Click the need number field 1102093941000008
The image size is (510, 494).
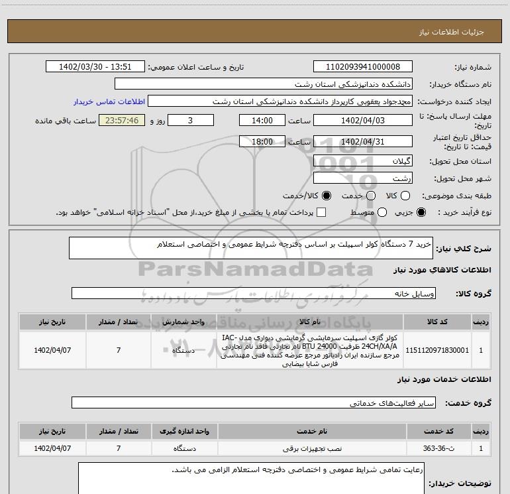pos(363,67)
